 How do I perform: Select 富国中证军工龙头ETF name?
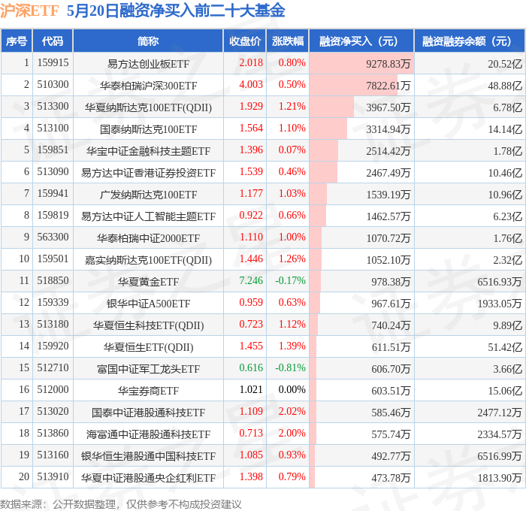tap(148, 369)
